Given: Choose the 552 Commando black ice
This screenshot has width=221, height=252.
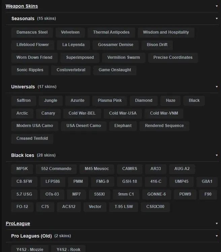Looking at the screenshot, I should tap(56, 169).
